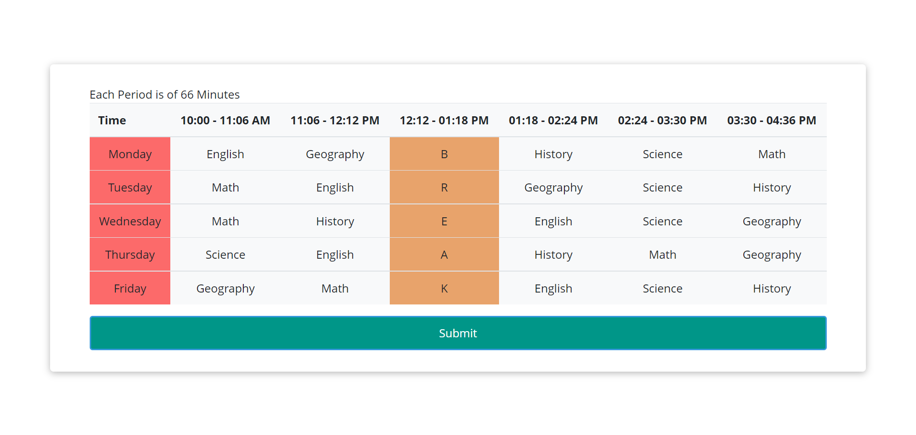916x435 pixels.
Task: Click Thursday's Geography cell
Action: click(x=772, y=254)
